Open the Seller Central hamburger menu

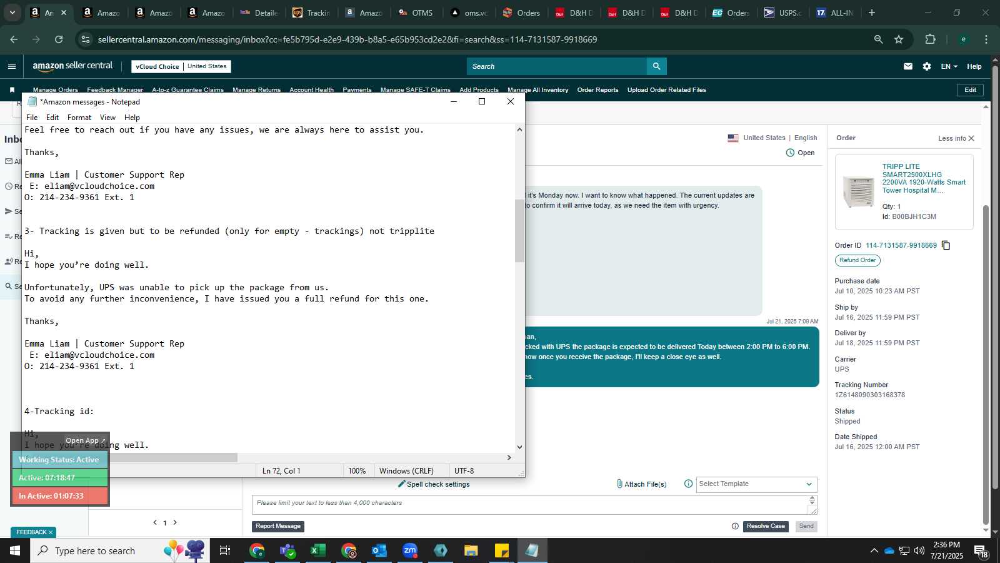pos(11,66)
